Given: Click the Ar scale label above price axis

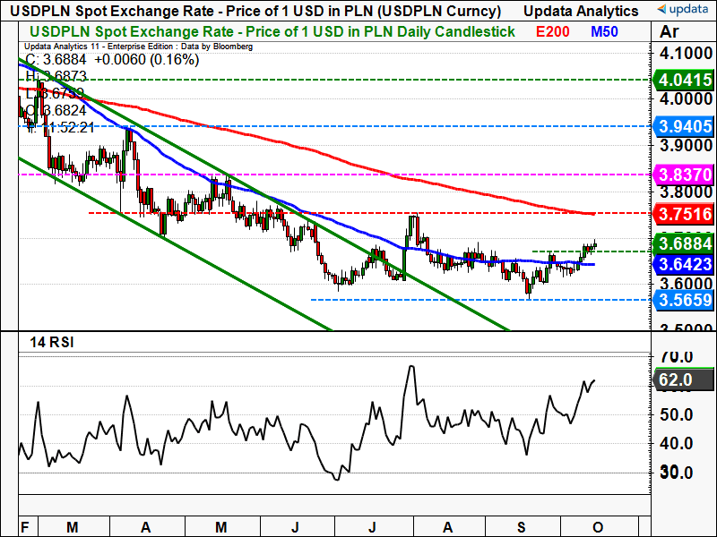Looking at the screenshot, I should point(669,31).
